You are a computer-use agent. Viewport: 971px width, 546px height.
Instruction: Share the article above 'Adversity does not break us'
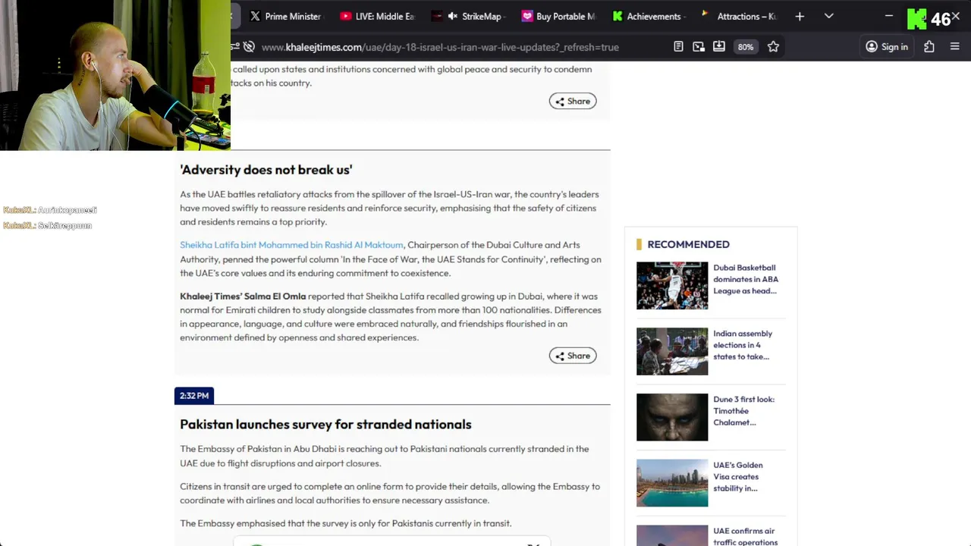(573, 101)
